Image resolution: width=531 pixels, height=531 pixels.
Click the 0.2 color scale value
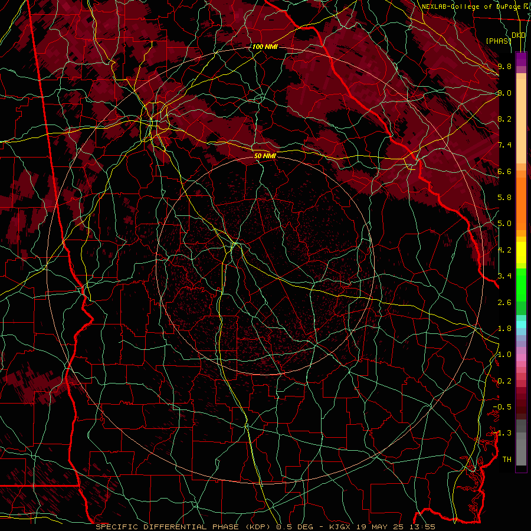504,381
